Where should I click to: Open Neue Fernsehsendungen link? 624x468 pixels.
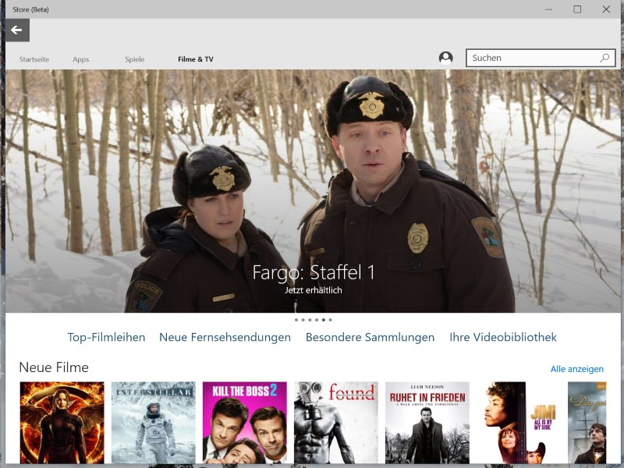click(x=225, y=337)
